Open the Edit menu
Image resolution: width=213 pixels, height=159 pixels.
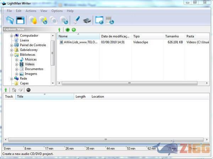click(x=18, y=11)
